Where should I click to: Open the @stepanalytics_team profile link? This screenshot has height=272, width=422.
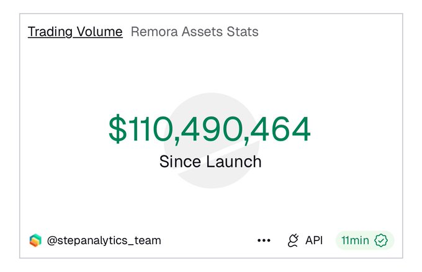104,240
